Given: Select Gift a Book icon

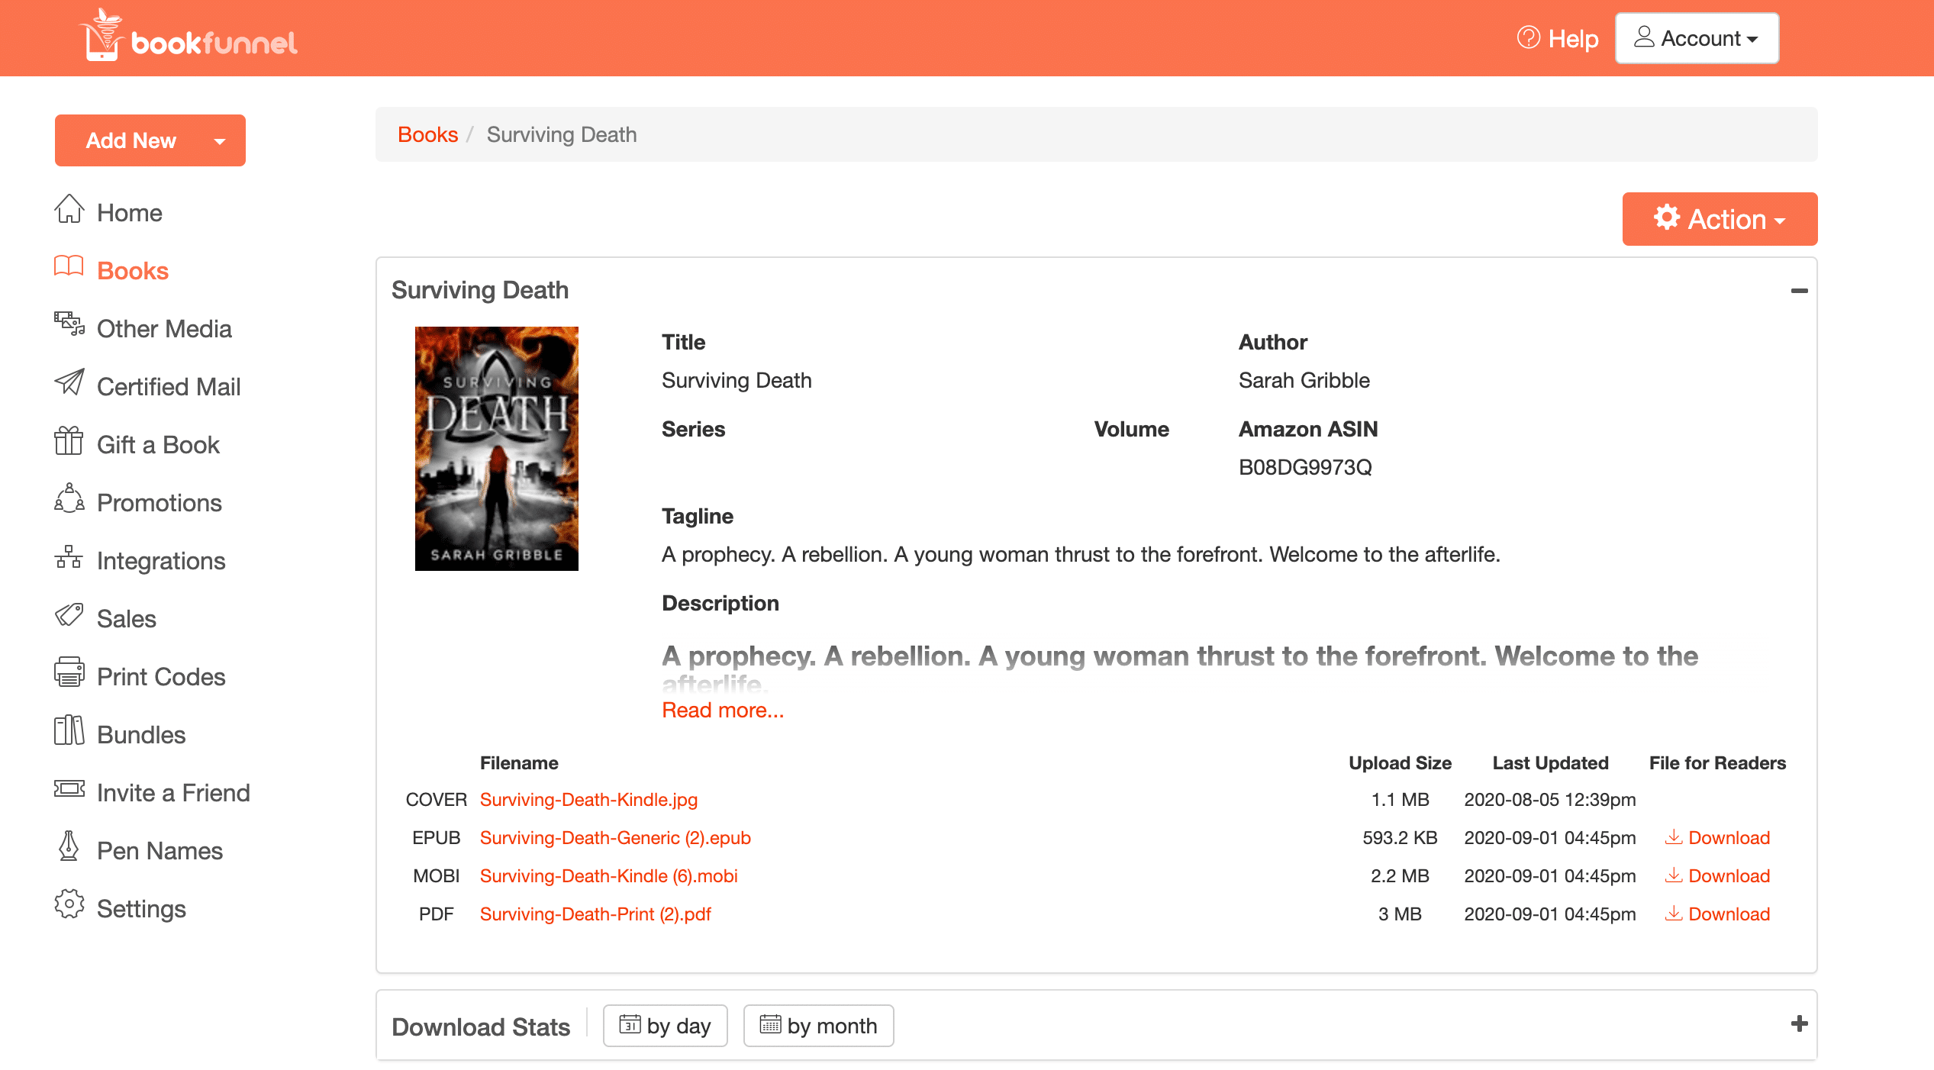Looking at the screenshot, I should click(x=69, y=443).
